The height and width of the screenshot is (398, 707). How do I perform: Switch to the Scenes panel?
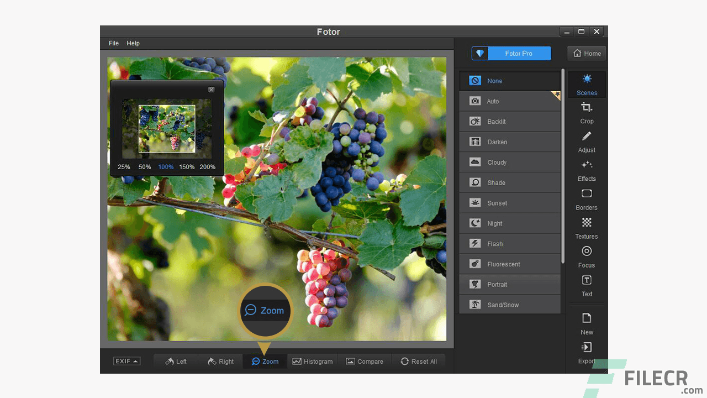coord(587,84)
